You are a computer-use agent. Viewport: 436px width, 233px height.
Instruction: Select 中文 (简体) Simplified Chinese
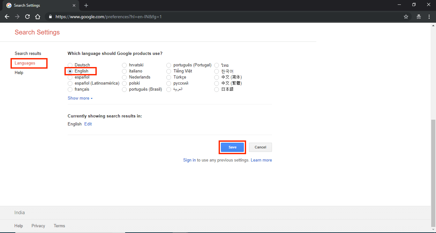click(x=217, y=77)
